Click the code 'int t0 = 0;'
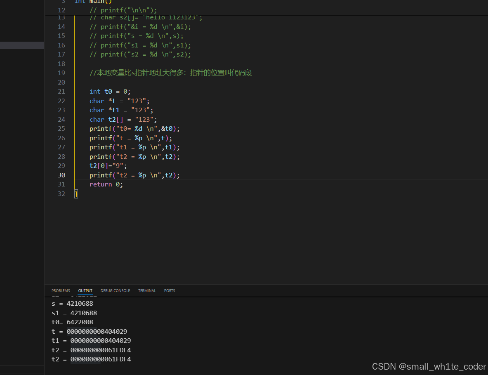Image resolution: width=488 pixels, height=375 pixels. 110,92
